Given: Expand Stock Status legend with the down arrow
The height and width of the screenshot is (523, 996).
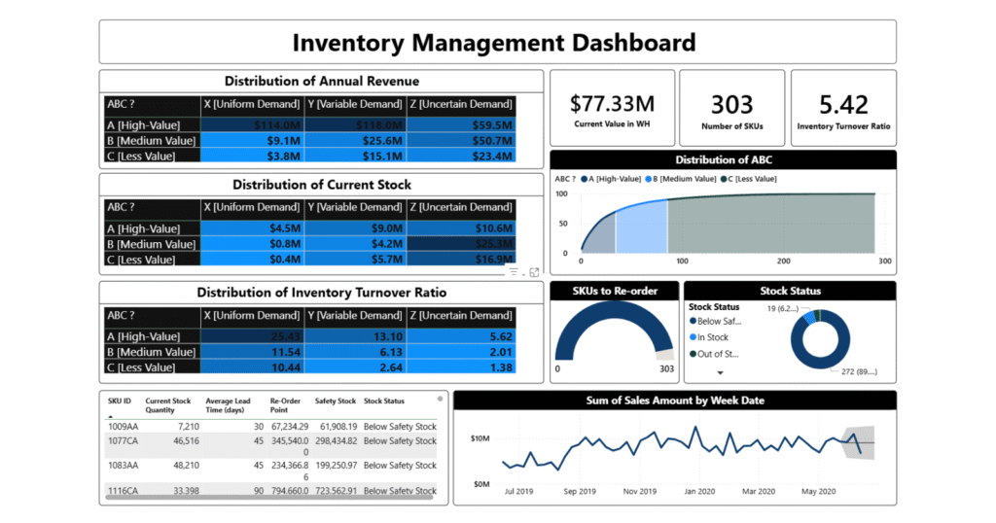Looking at the screenshot, I should click(x=721, y=372).
